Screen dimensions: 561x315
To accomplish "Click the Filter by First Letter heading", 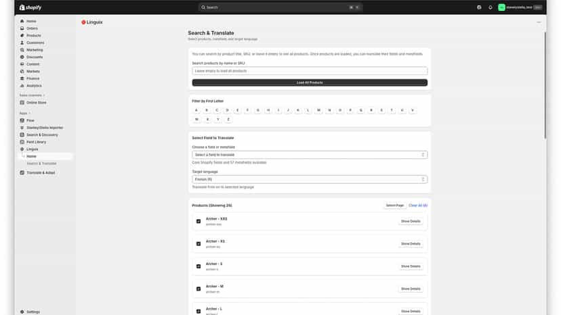I will 207,101.
